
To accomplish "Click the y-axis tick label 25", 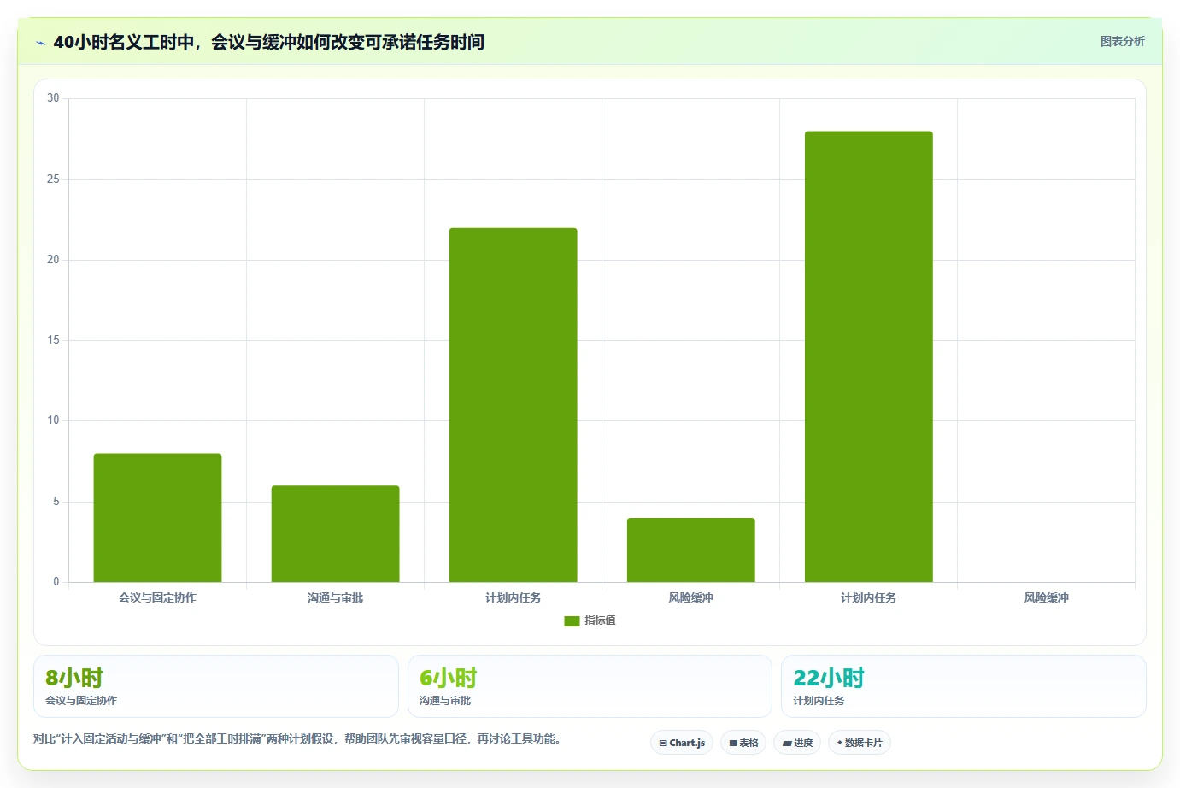I will (x=53, y=179).
